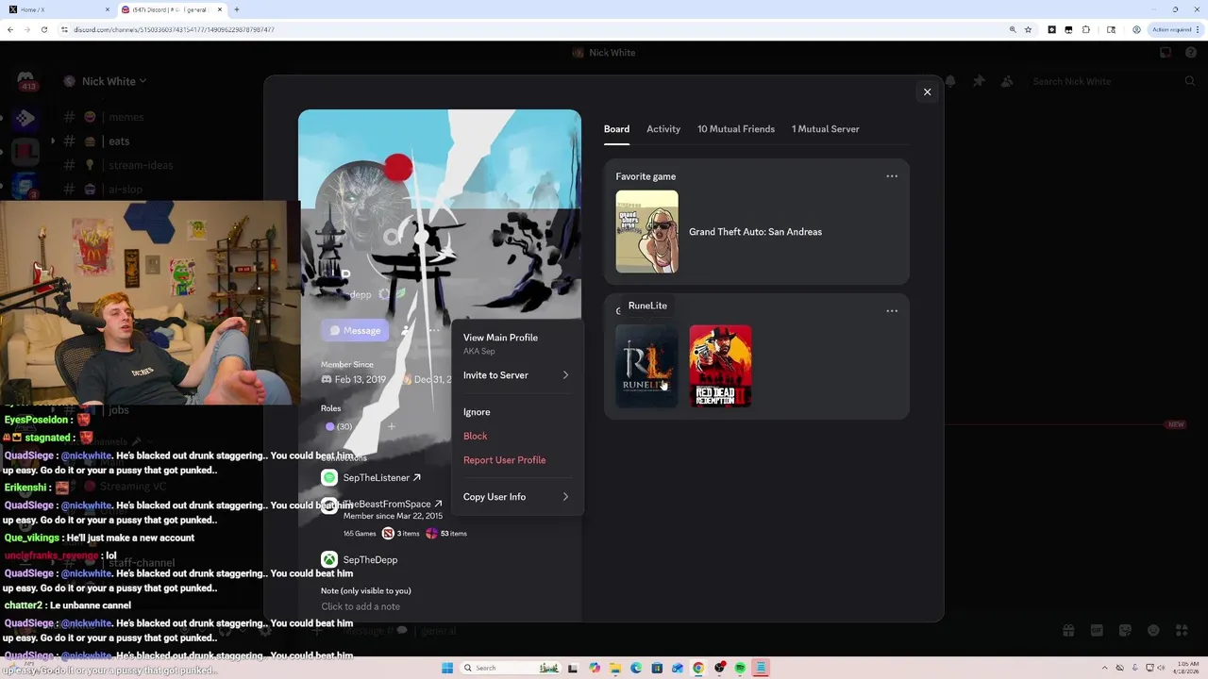Click the (30) roles pill
This screenshot has height=679, width=1208.
(339, 426)
